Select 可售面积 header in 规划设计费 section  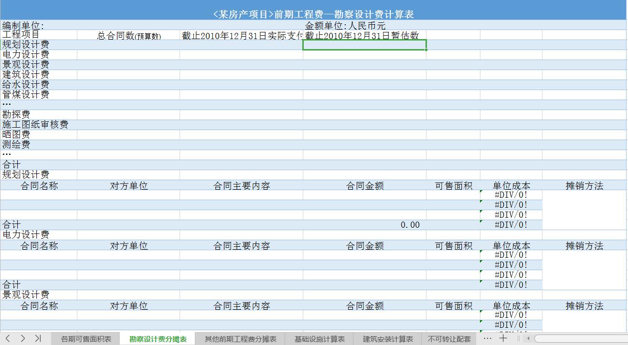[453, 185]
